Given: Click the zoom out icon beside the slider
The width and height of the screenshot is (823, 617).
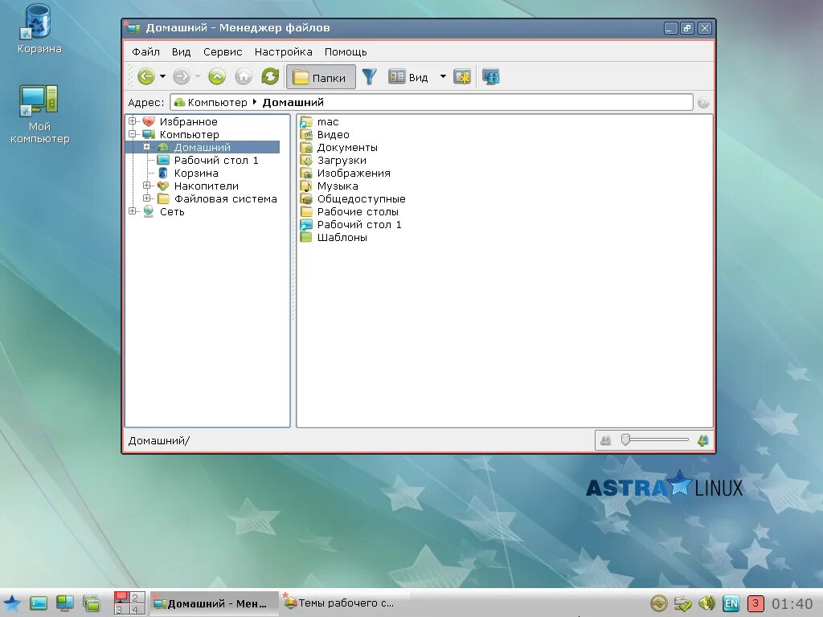Looking at the screenshot, I should (606, 441).
